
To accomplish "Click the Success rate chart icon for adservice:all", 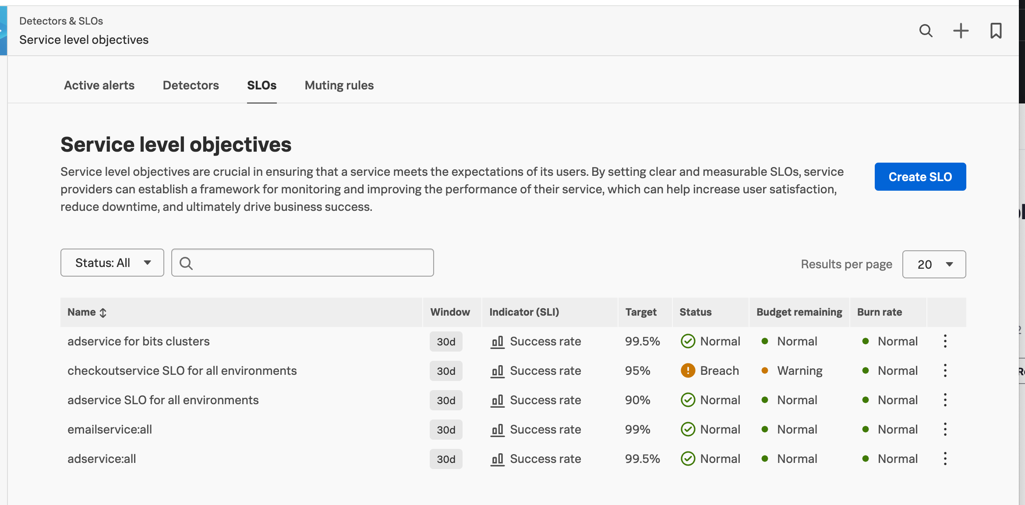I will [x=498, y=459].
